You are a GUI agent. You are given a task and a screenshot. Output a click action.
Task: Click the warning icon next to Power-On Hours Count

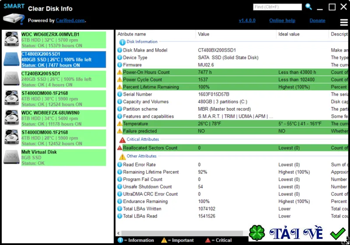119,72
